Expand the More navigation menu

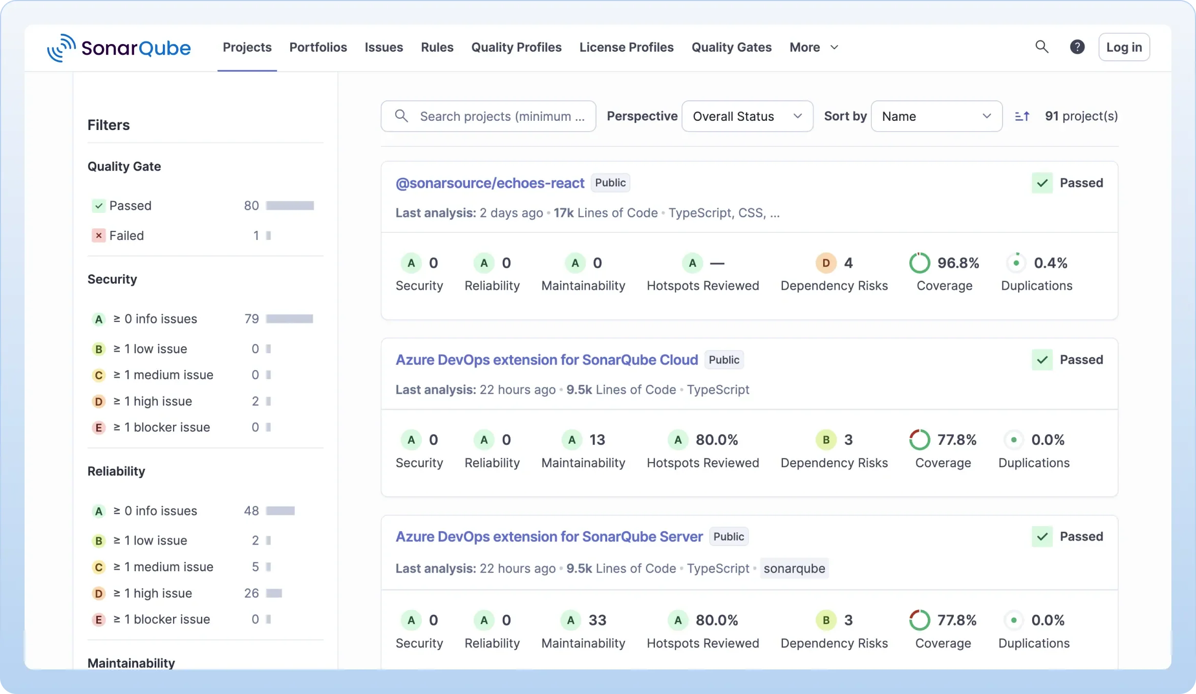point(813,47)
